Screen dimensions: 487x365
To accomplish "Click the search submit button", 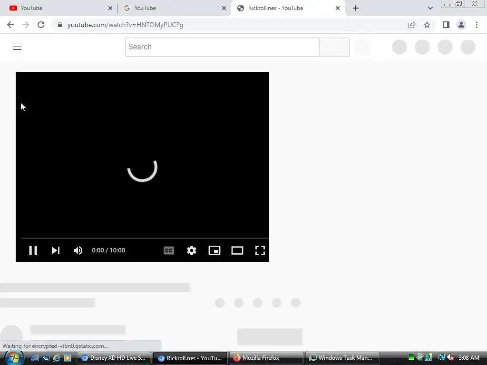I will pos(334,47).
